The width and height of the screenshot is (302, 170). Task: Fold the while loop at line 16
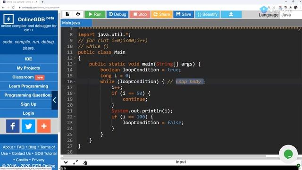[x=75, y=82]
